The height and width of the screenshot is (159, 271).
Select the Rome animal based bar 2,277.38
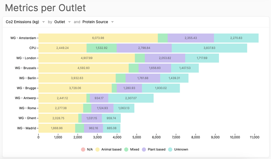pyautogui.click(x=61, y=108)
